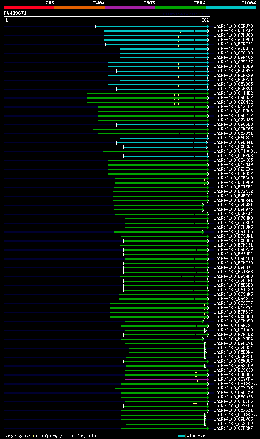Click the white query length bar

107,17
